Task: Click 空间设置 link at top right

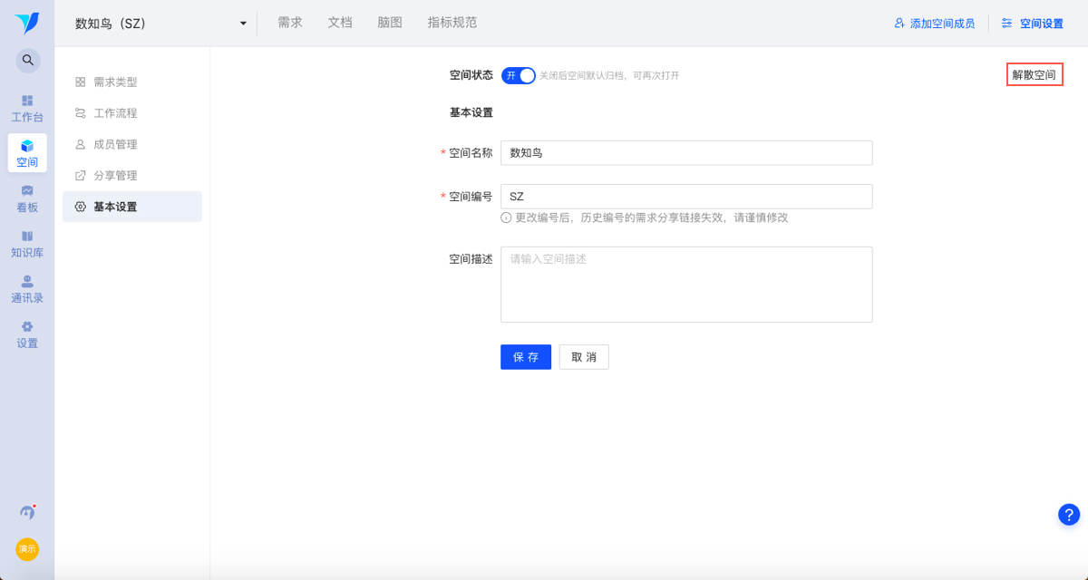Action: [1033, 24]
